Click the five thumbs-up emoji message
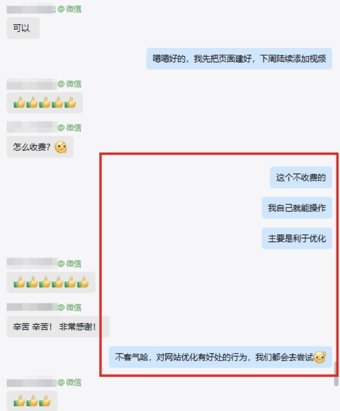340x411 pixels. click(45, 103)
